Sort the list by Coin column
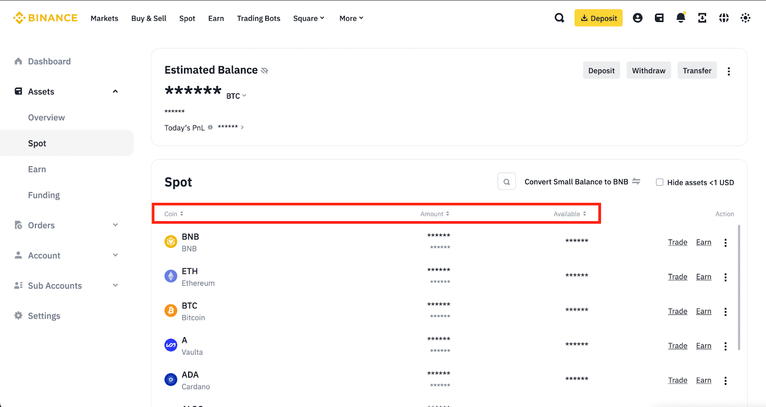This screenshot has width=766, height=407. pyautogui.click(x=174, y=214)
